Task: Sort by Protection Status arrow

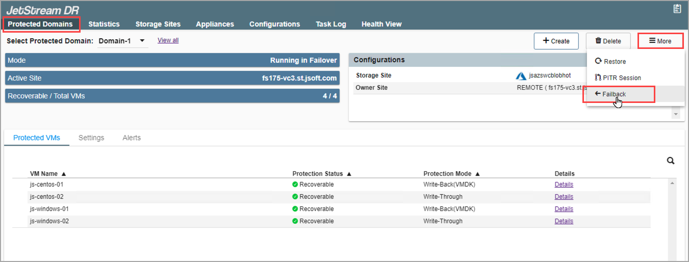Action: (349, 174)
